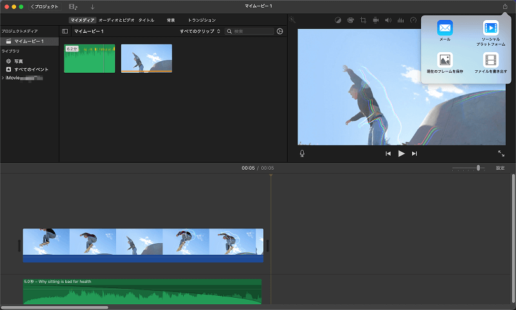The width and height of the screenshot is (516, 310).
Task: Switch to the トランジション tab
Action: 201,20
